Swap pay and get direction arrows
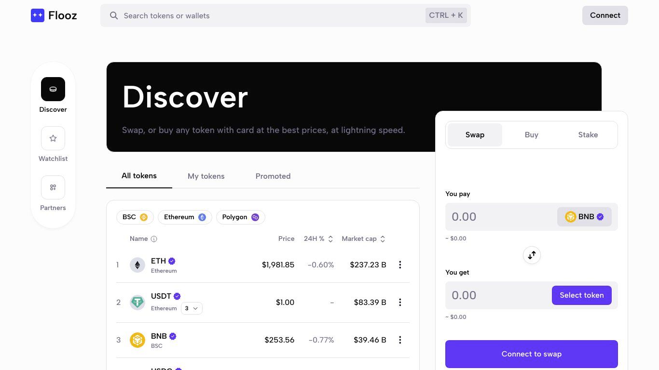659x370 pixels. pos(532,255)
